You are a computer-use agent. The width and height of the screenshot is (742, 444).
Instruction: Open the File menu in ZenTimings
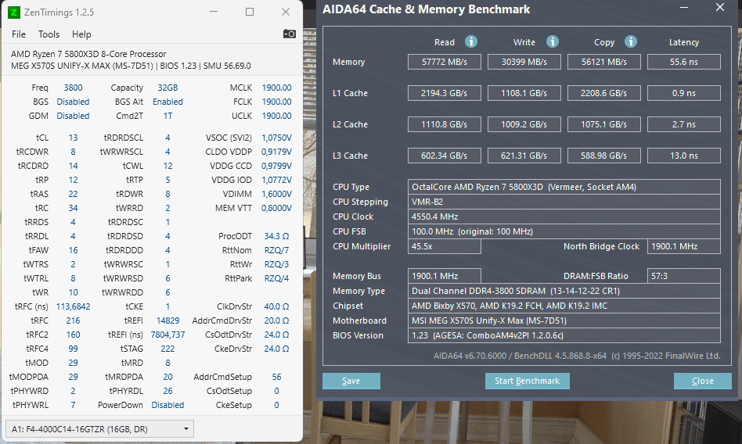pyautogui.click(x=19, y=34)
